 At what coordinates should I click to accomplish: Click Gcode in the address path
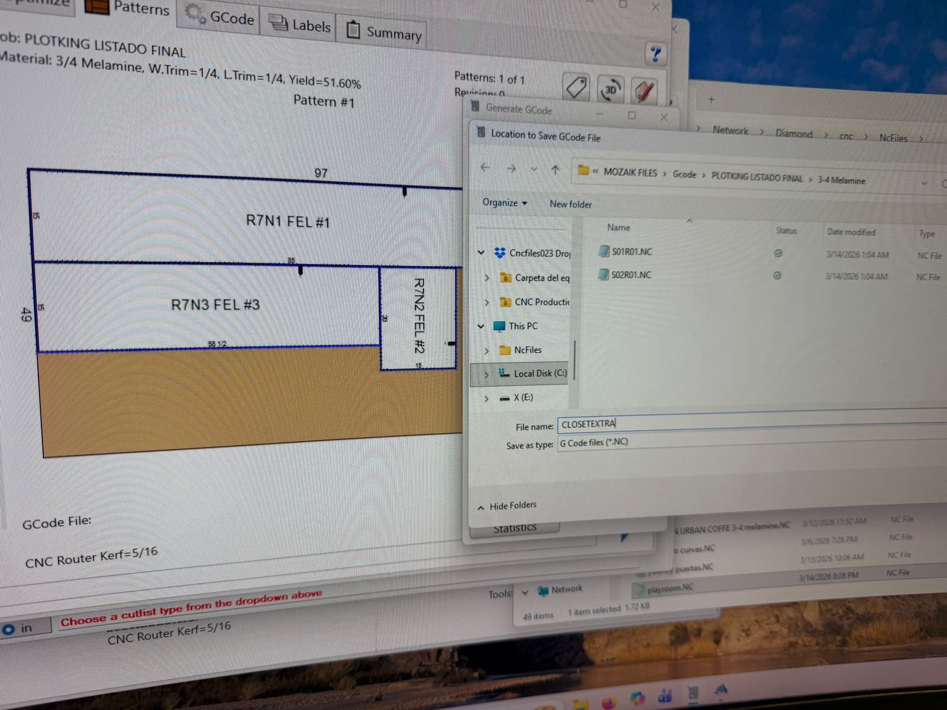pos(684,175)
